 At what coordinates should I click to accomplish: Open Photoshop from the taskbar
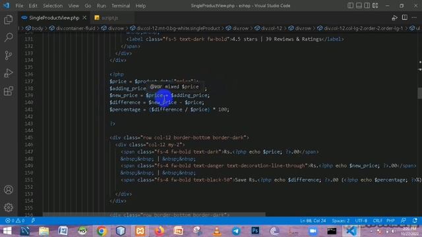(255, 231)
